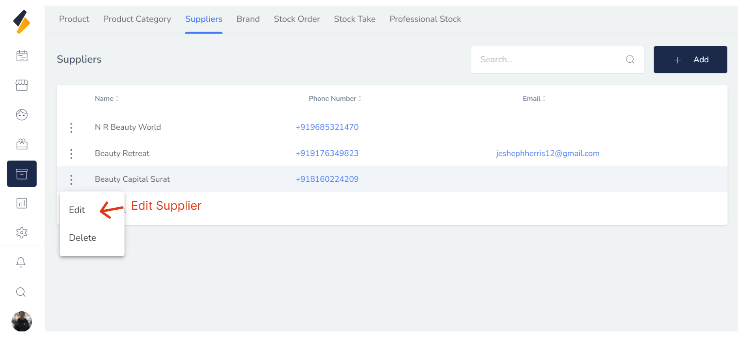Image resolution: width=738 pixels, height=337 pixels.
Task: Click the sidebar search magnifier icon
Action: (21, 292)
